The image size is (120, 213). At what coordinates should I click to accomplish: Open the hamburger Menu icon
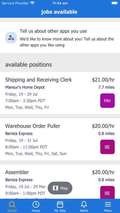pos(108,204)
